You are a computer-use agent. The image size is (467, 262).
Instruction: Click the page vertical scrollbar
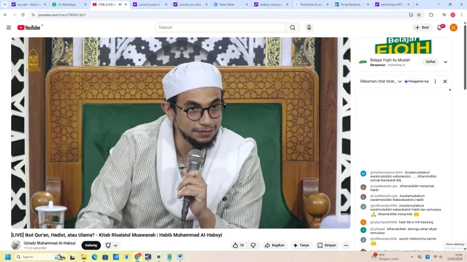tap(465, 57)
